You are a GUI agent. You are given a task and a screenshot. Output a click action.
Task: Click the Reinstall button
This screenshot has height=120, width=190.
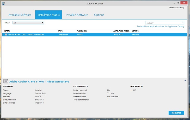click(x=176, y=113)
